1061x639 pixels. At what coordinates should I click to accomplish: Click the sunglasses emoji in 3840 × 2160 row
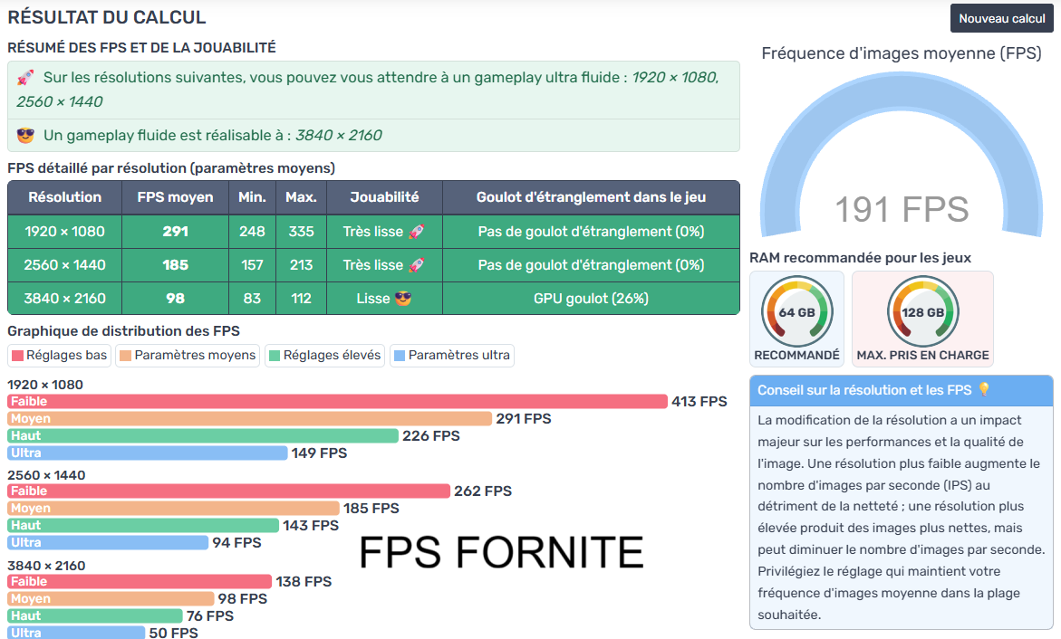[x=403, y=299]
